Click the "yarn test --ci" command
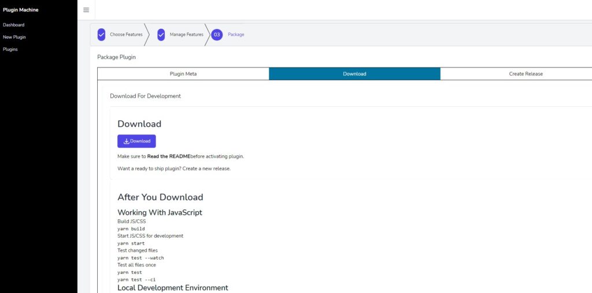Image resolution: width=592 pixels, height=293 pixels. pyautogui.click(x=136, y=280)
